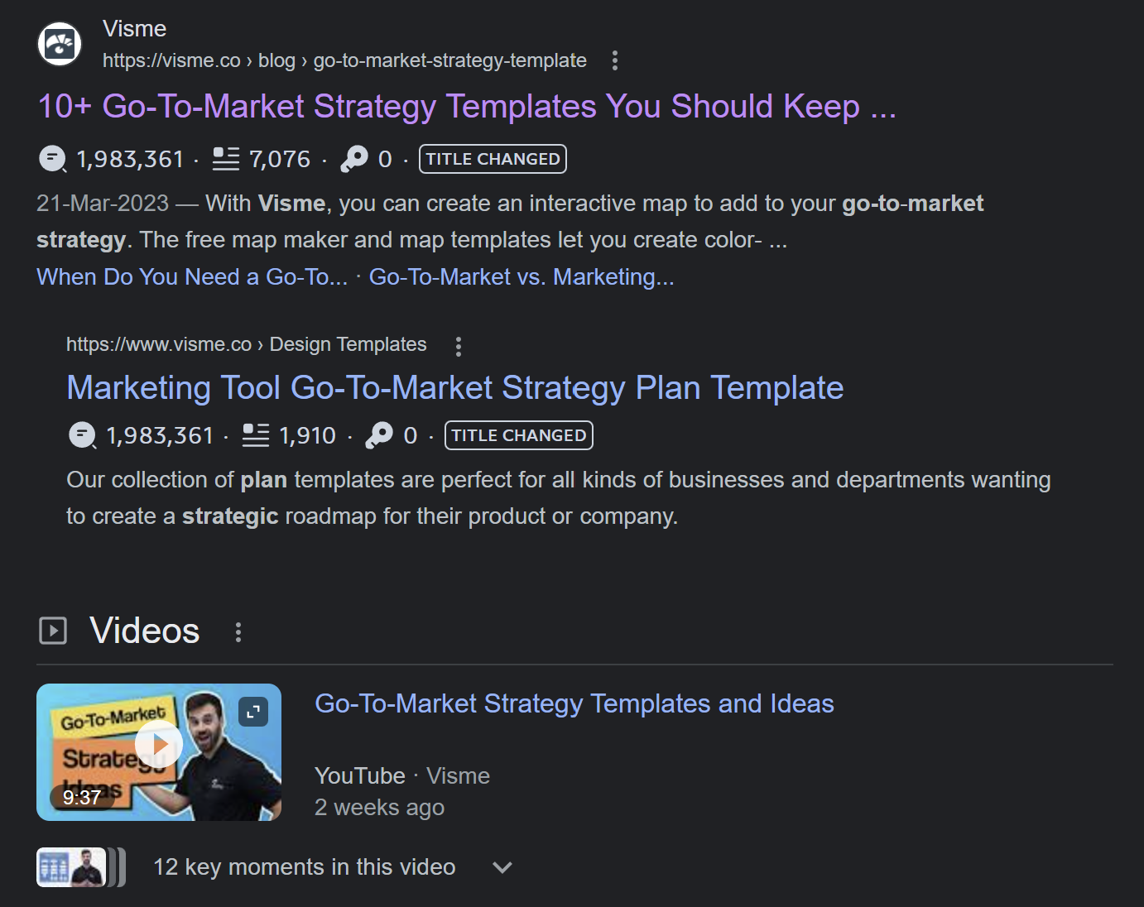This screenshot has width=1144, height=907.
Task: Click the Visme site favicon icon
Action: tap(60, 44)
